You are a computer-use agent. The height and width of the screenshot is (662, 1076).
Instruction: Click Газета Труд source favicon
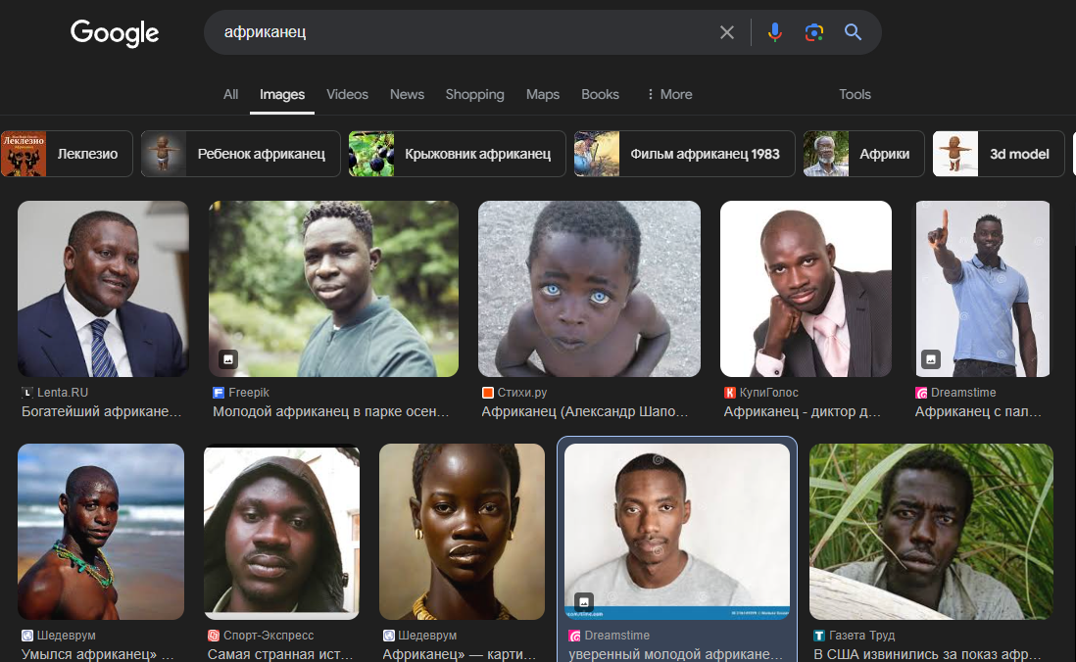819,636
